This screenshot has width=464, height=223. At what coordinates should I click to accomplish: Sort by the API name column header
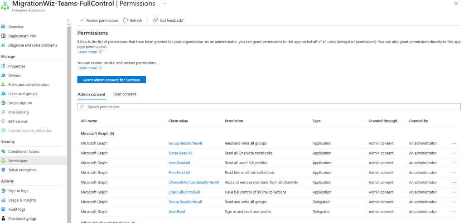point(89,121)
